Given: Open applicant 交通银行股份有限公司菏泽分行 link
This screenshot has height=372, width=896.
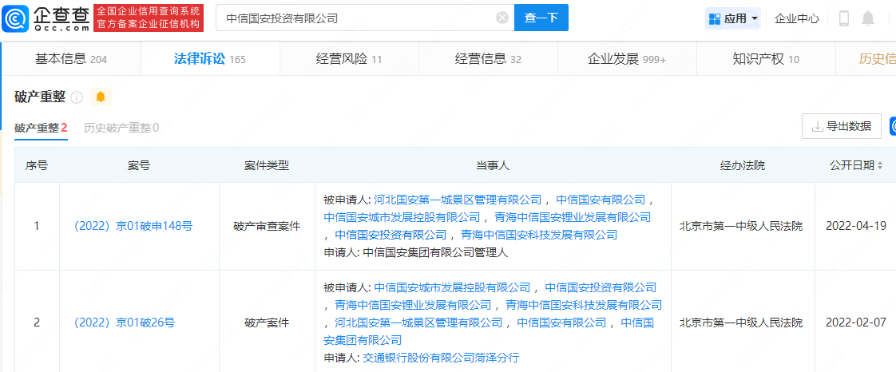Looking at the screenshot, I should click(441, 358).
